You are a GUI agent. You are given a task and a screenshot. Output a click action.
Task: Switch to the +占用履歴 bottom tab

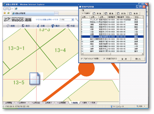[62, 103]
